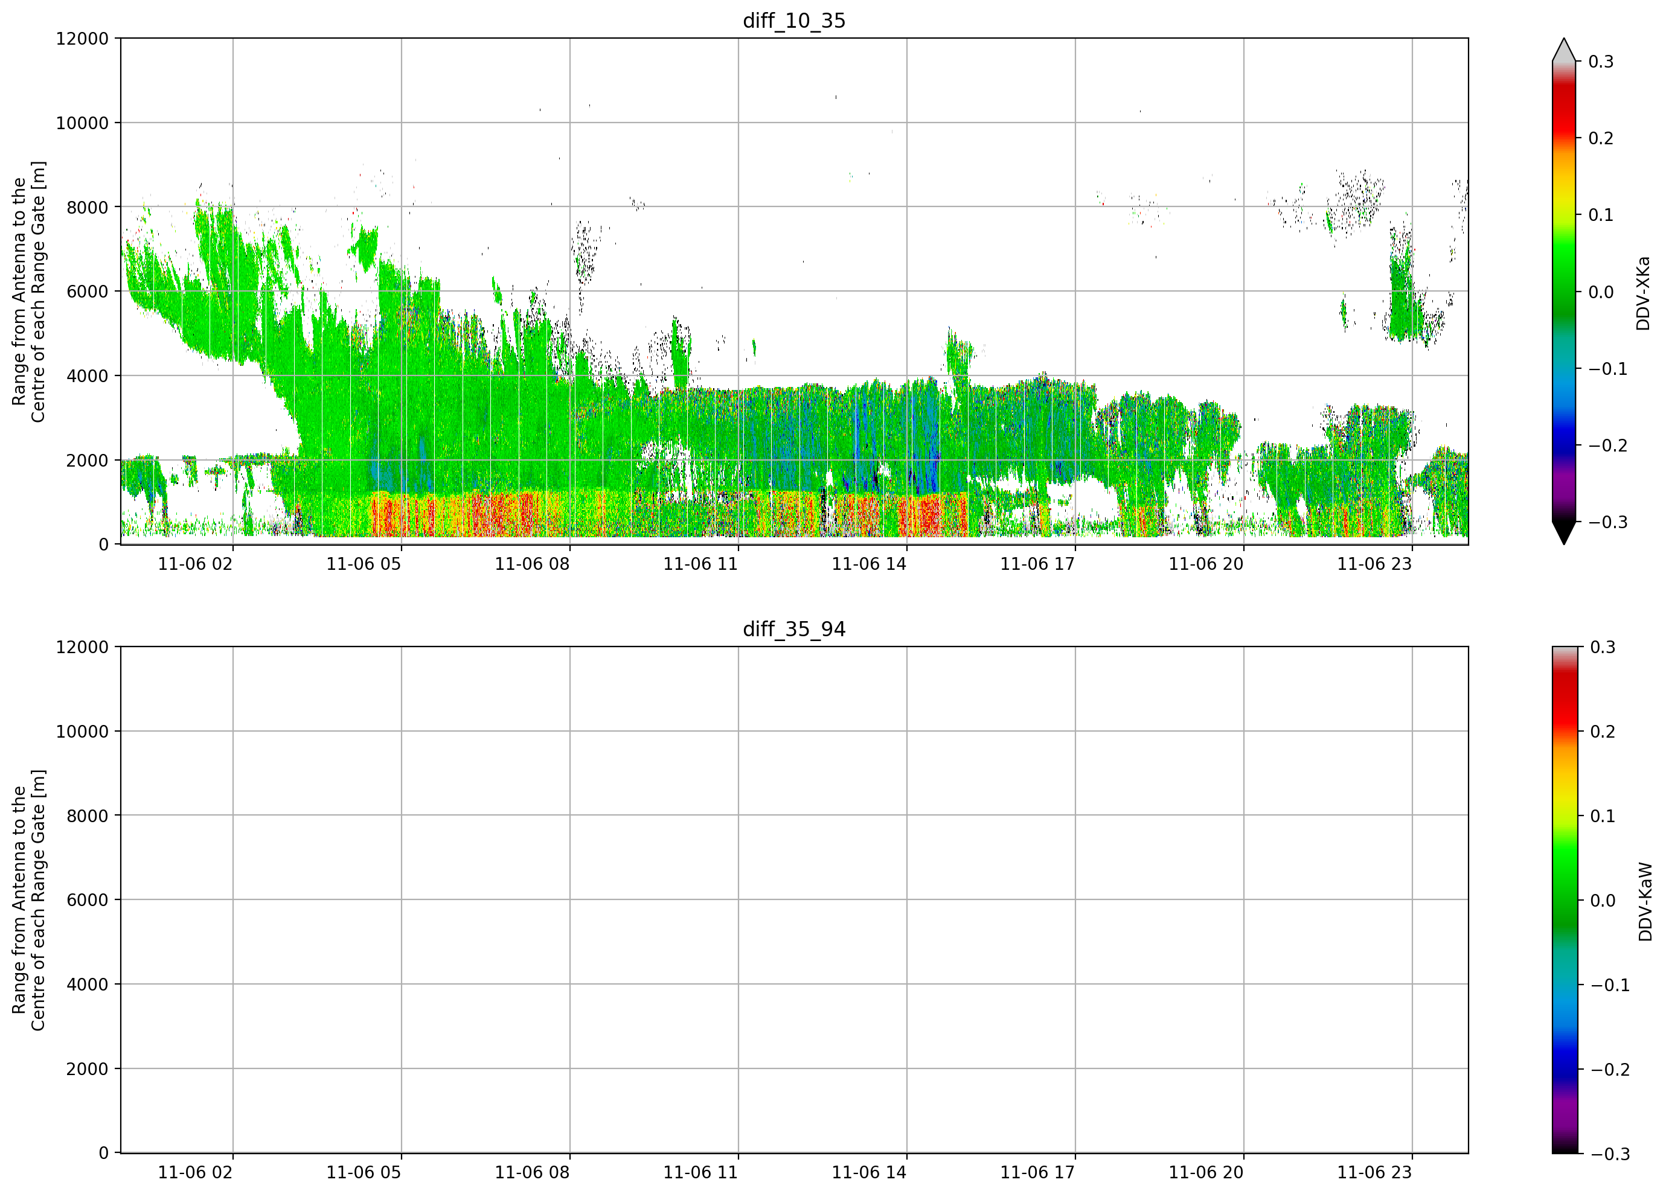Click x tick '11-06 14' under diff_35_94 plot
The width and height of the screenshot is (1666, 1194).
pyautogui.click(x=869, y=1173)
